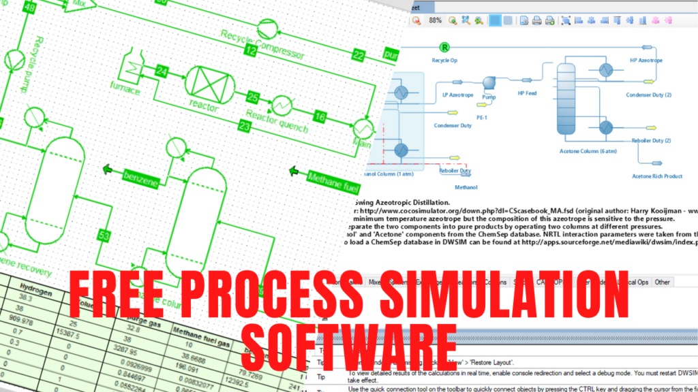Click the 88% zoom level field
This screenshot has height=392, width=698.
(x=435, y=20)
